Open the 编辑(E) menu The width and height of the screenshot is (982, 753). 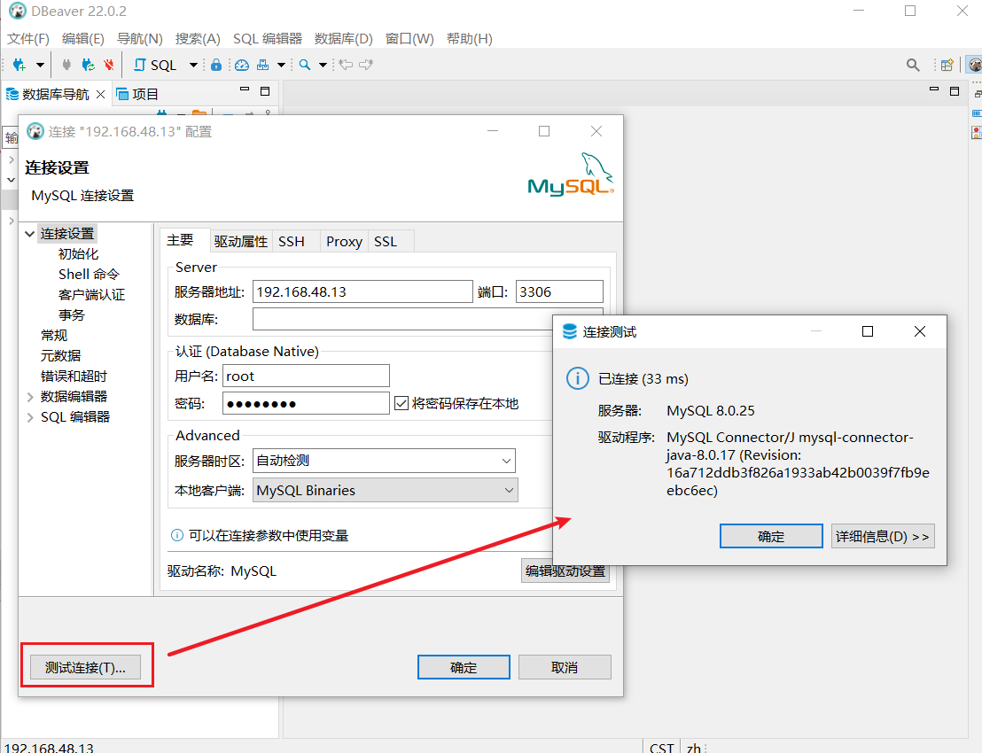click(x=83, y=39)
